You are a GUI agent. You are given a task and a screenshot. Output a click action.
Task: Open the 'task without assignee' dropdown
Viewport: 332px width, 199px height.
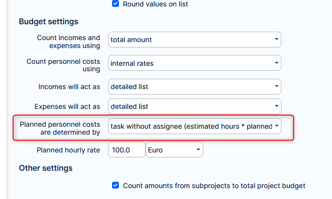pyautogui.click(x=194, y=126)
